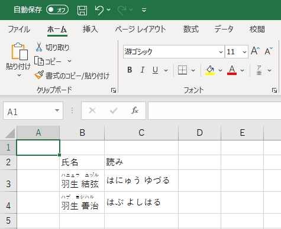Image resolution: width=281 pixels, height=229 pixels.
Task: Click the Borders icon
Action: [x=182, y=70]
